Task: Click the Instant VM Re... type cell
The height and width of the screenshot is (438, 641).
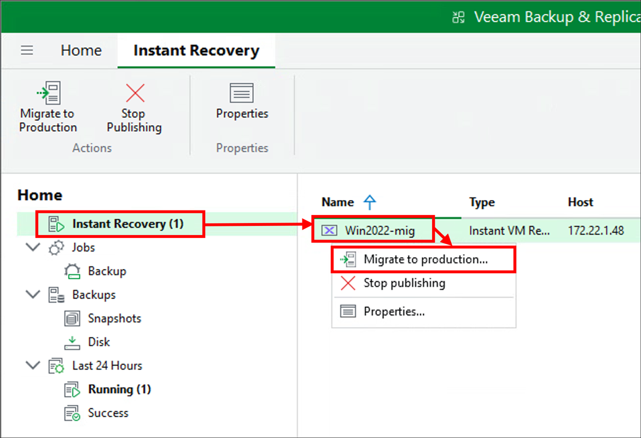Action: 509,231
